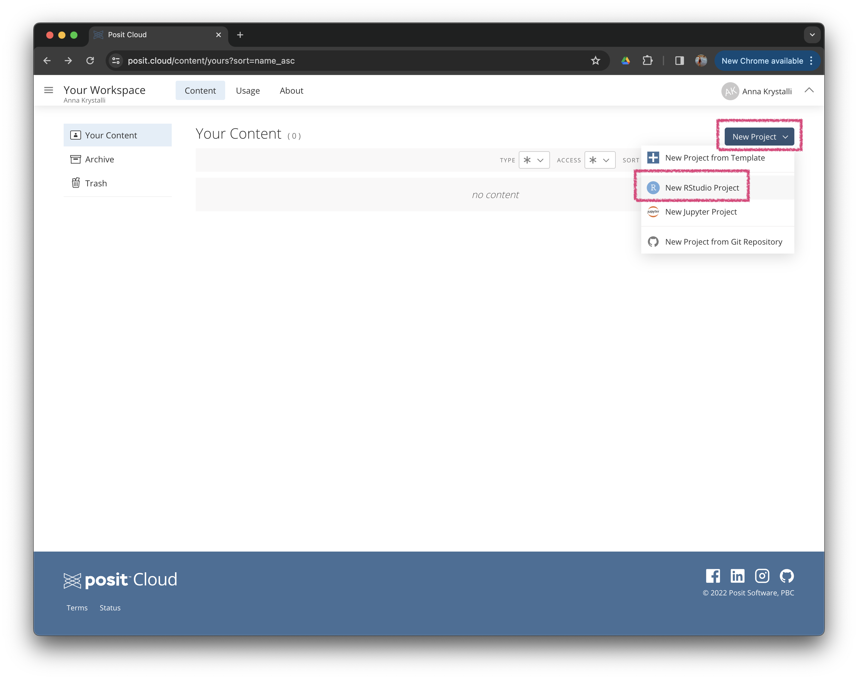This screenshot has height=680, width=858.
Task: Click the Status footer link
Action: [110, 608]
